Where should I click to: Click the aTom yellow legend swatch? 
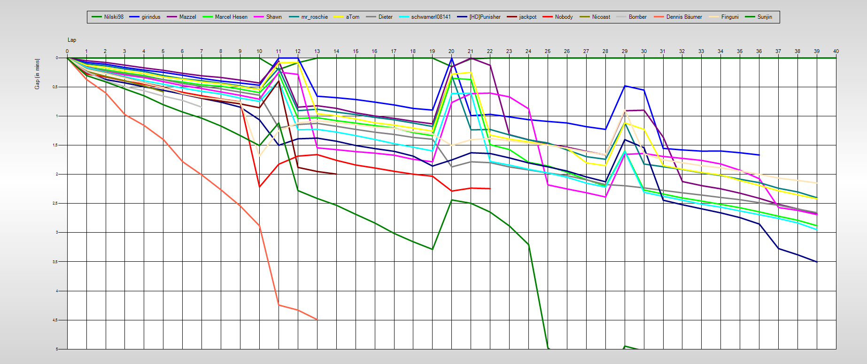point(339,17)
